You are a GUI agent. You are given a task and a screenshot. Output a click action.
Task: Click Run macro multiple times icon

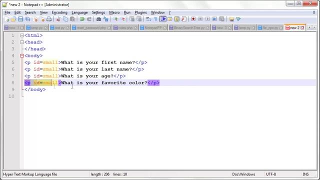coord(214,19)
